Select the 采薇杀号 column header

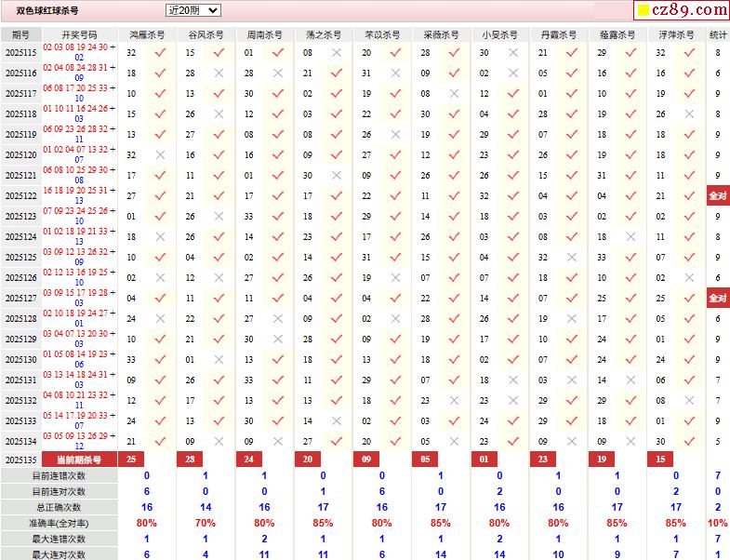[440, 34]
